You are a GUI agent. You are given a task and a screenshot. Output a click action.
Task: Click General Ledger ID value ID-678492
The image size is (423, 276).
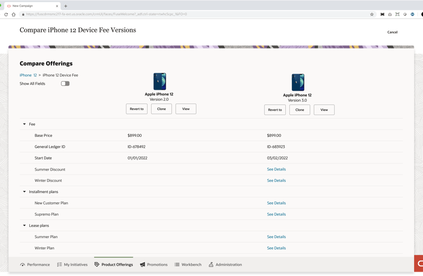[137, 147]
